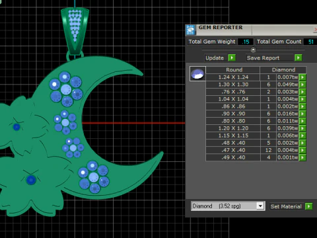Click the green arrow for .47 X .40 row
317x238 pixels.
(x=302, y=150)
